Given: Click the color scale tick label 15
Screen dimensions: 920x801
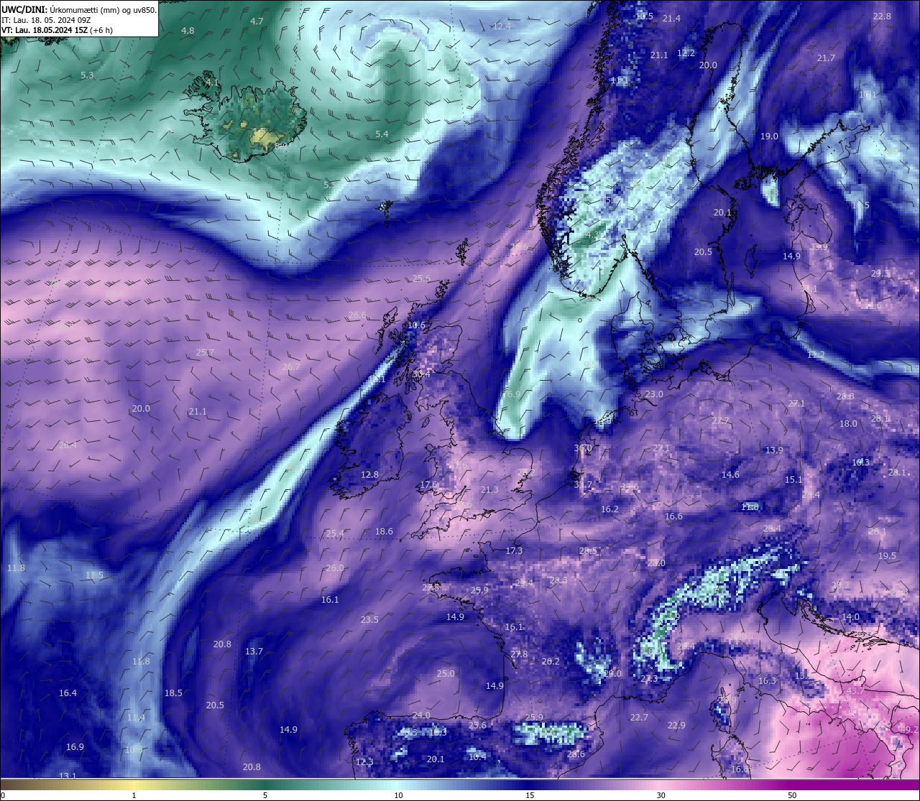Looking at the screenshot, I should [x=529, y=795].
